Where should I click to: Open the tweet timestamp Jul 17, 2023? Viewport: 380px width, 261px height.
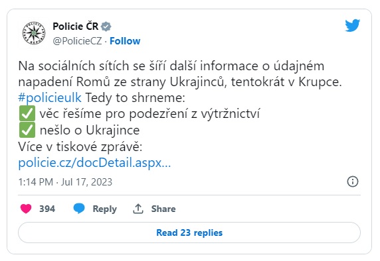click(x=65, y=182)
